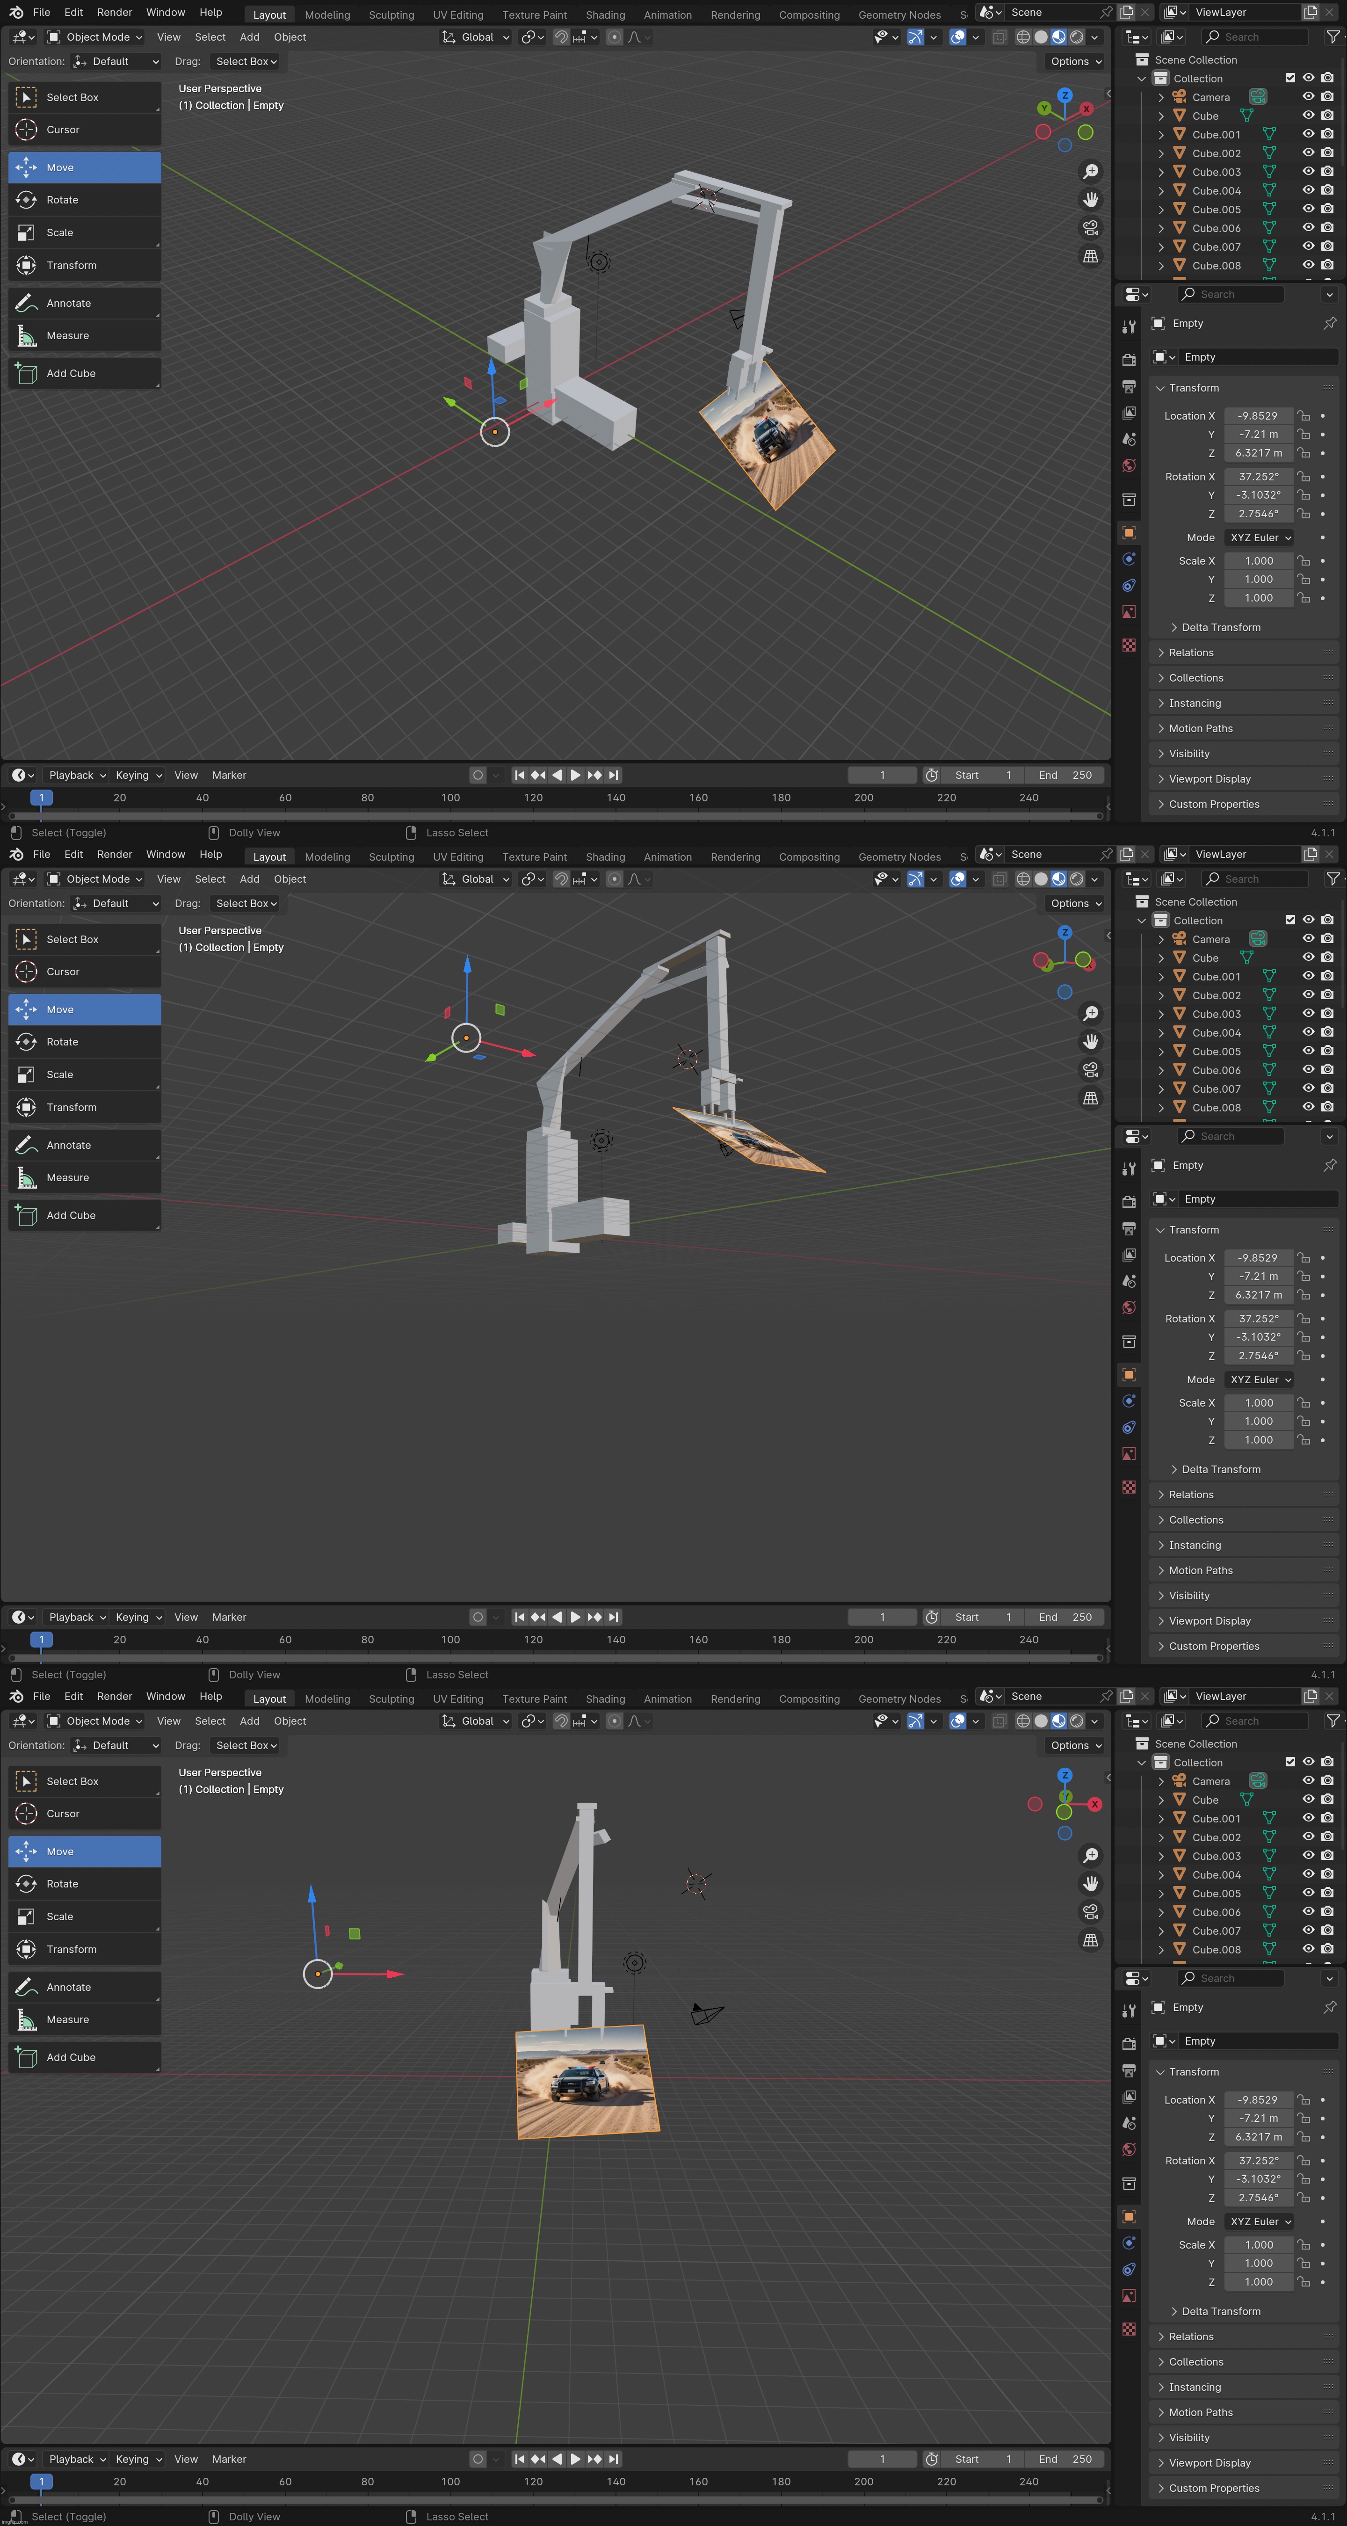
Task: Open Physics properties tab icon in middle window
Action: (1130, 1401)
